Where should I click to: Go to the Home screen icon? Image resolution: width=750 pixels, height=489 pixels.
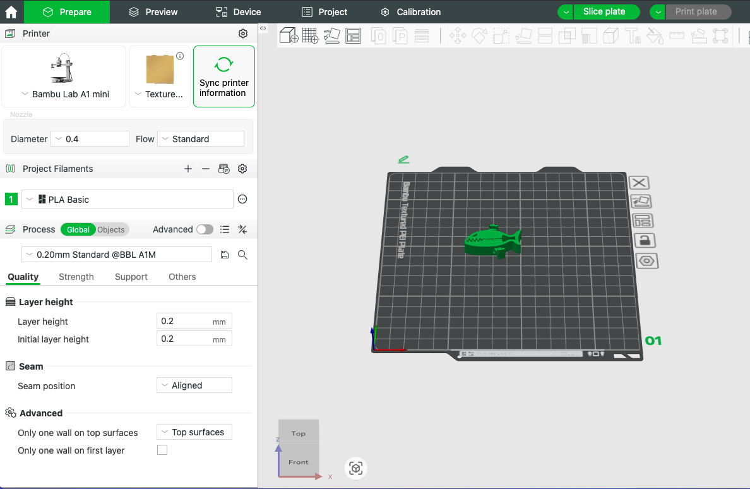[x=11, y=12]
